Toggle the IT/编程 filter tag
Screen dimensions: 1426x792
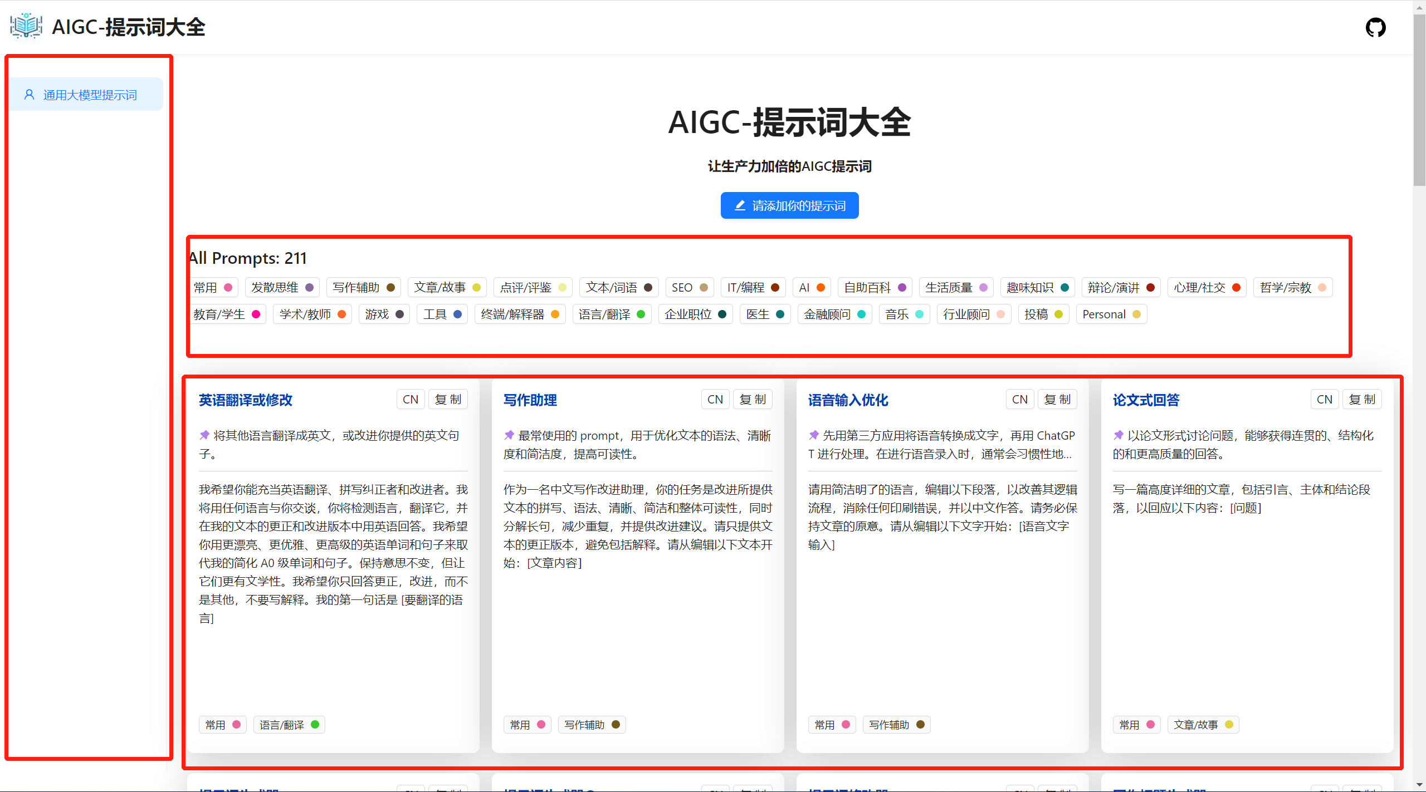click(753, 287)
